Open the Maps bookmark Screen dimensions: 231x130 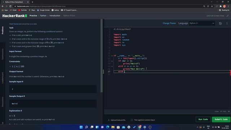coord(32,10)
